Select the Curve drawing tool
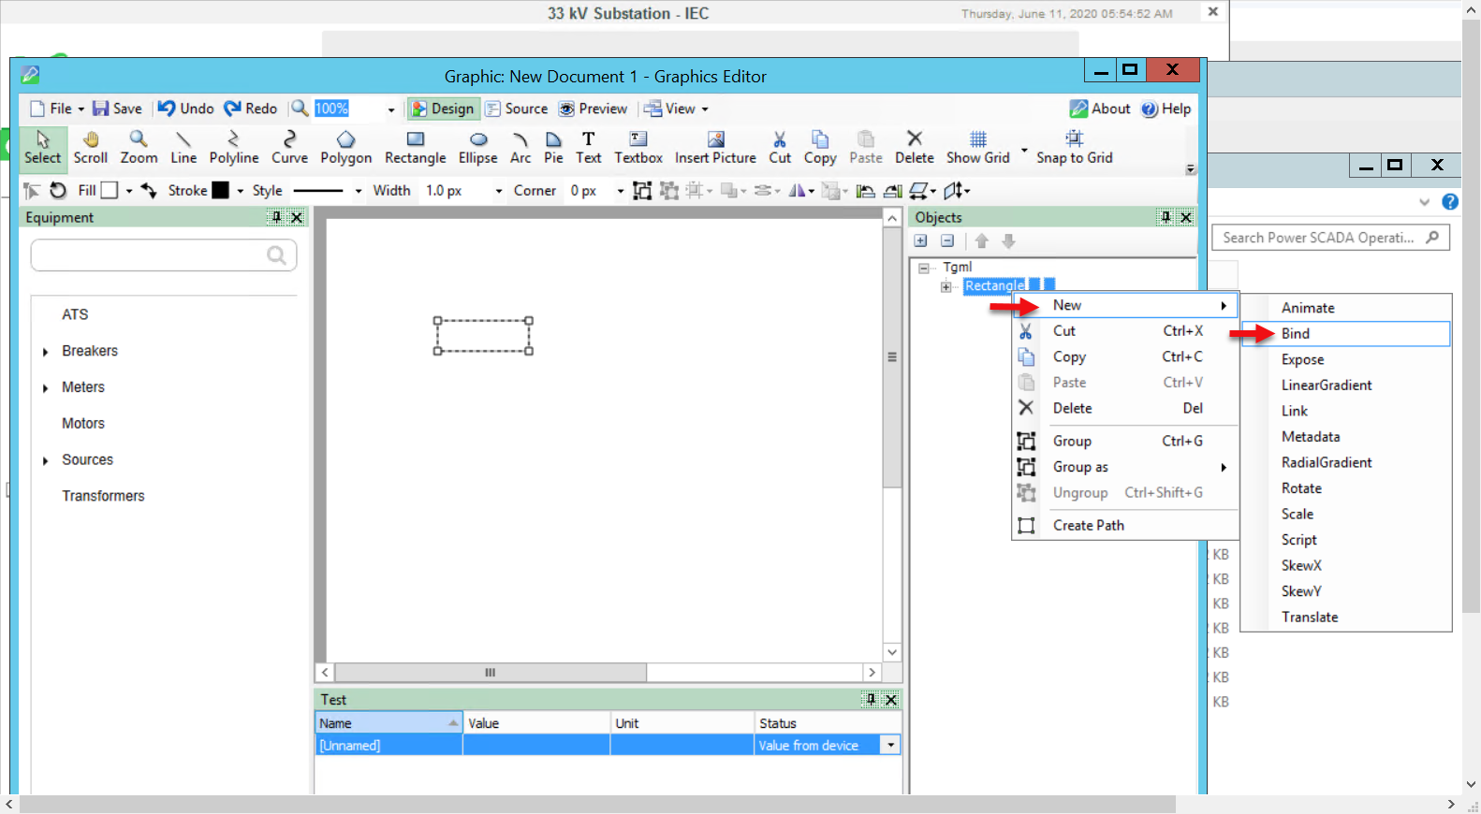This screenshot has height=814, width=1481. [289, 147]
